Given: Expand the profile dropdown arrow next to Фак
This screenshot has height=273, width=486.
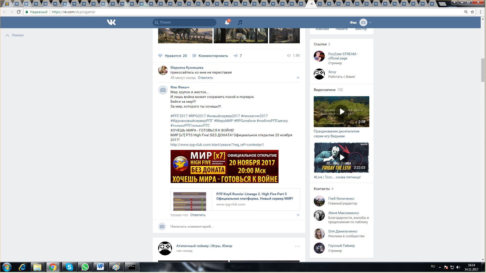Looking at the screenshot, I should pos(370,23).
